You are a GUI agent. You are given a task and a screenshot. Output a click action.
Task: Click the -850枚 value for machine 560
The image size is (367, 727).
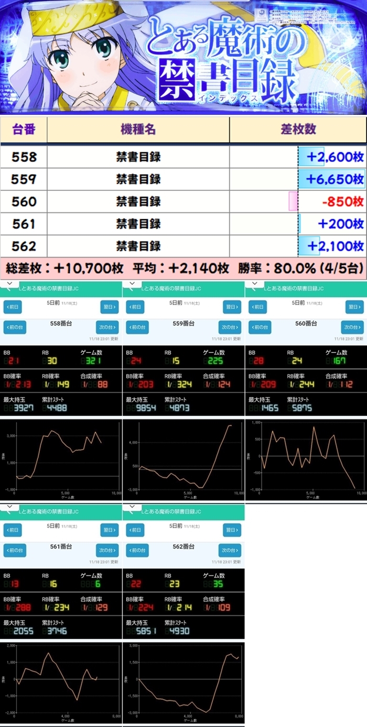click(342, 201)
